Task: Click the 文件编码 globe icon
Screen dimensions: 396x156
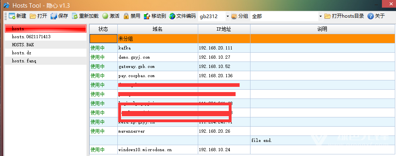Action: (172, 16)
